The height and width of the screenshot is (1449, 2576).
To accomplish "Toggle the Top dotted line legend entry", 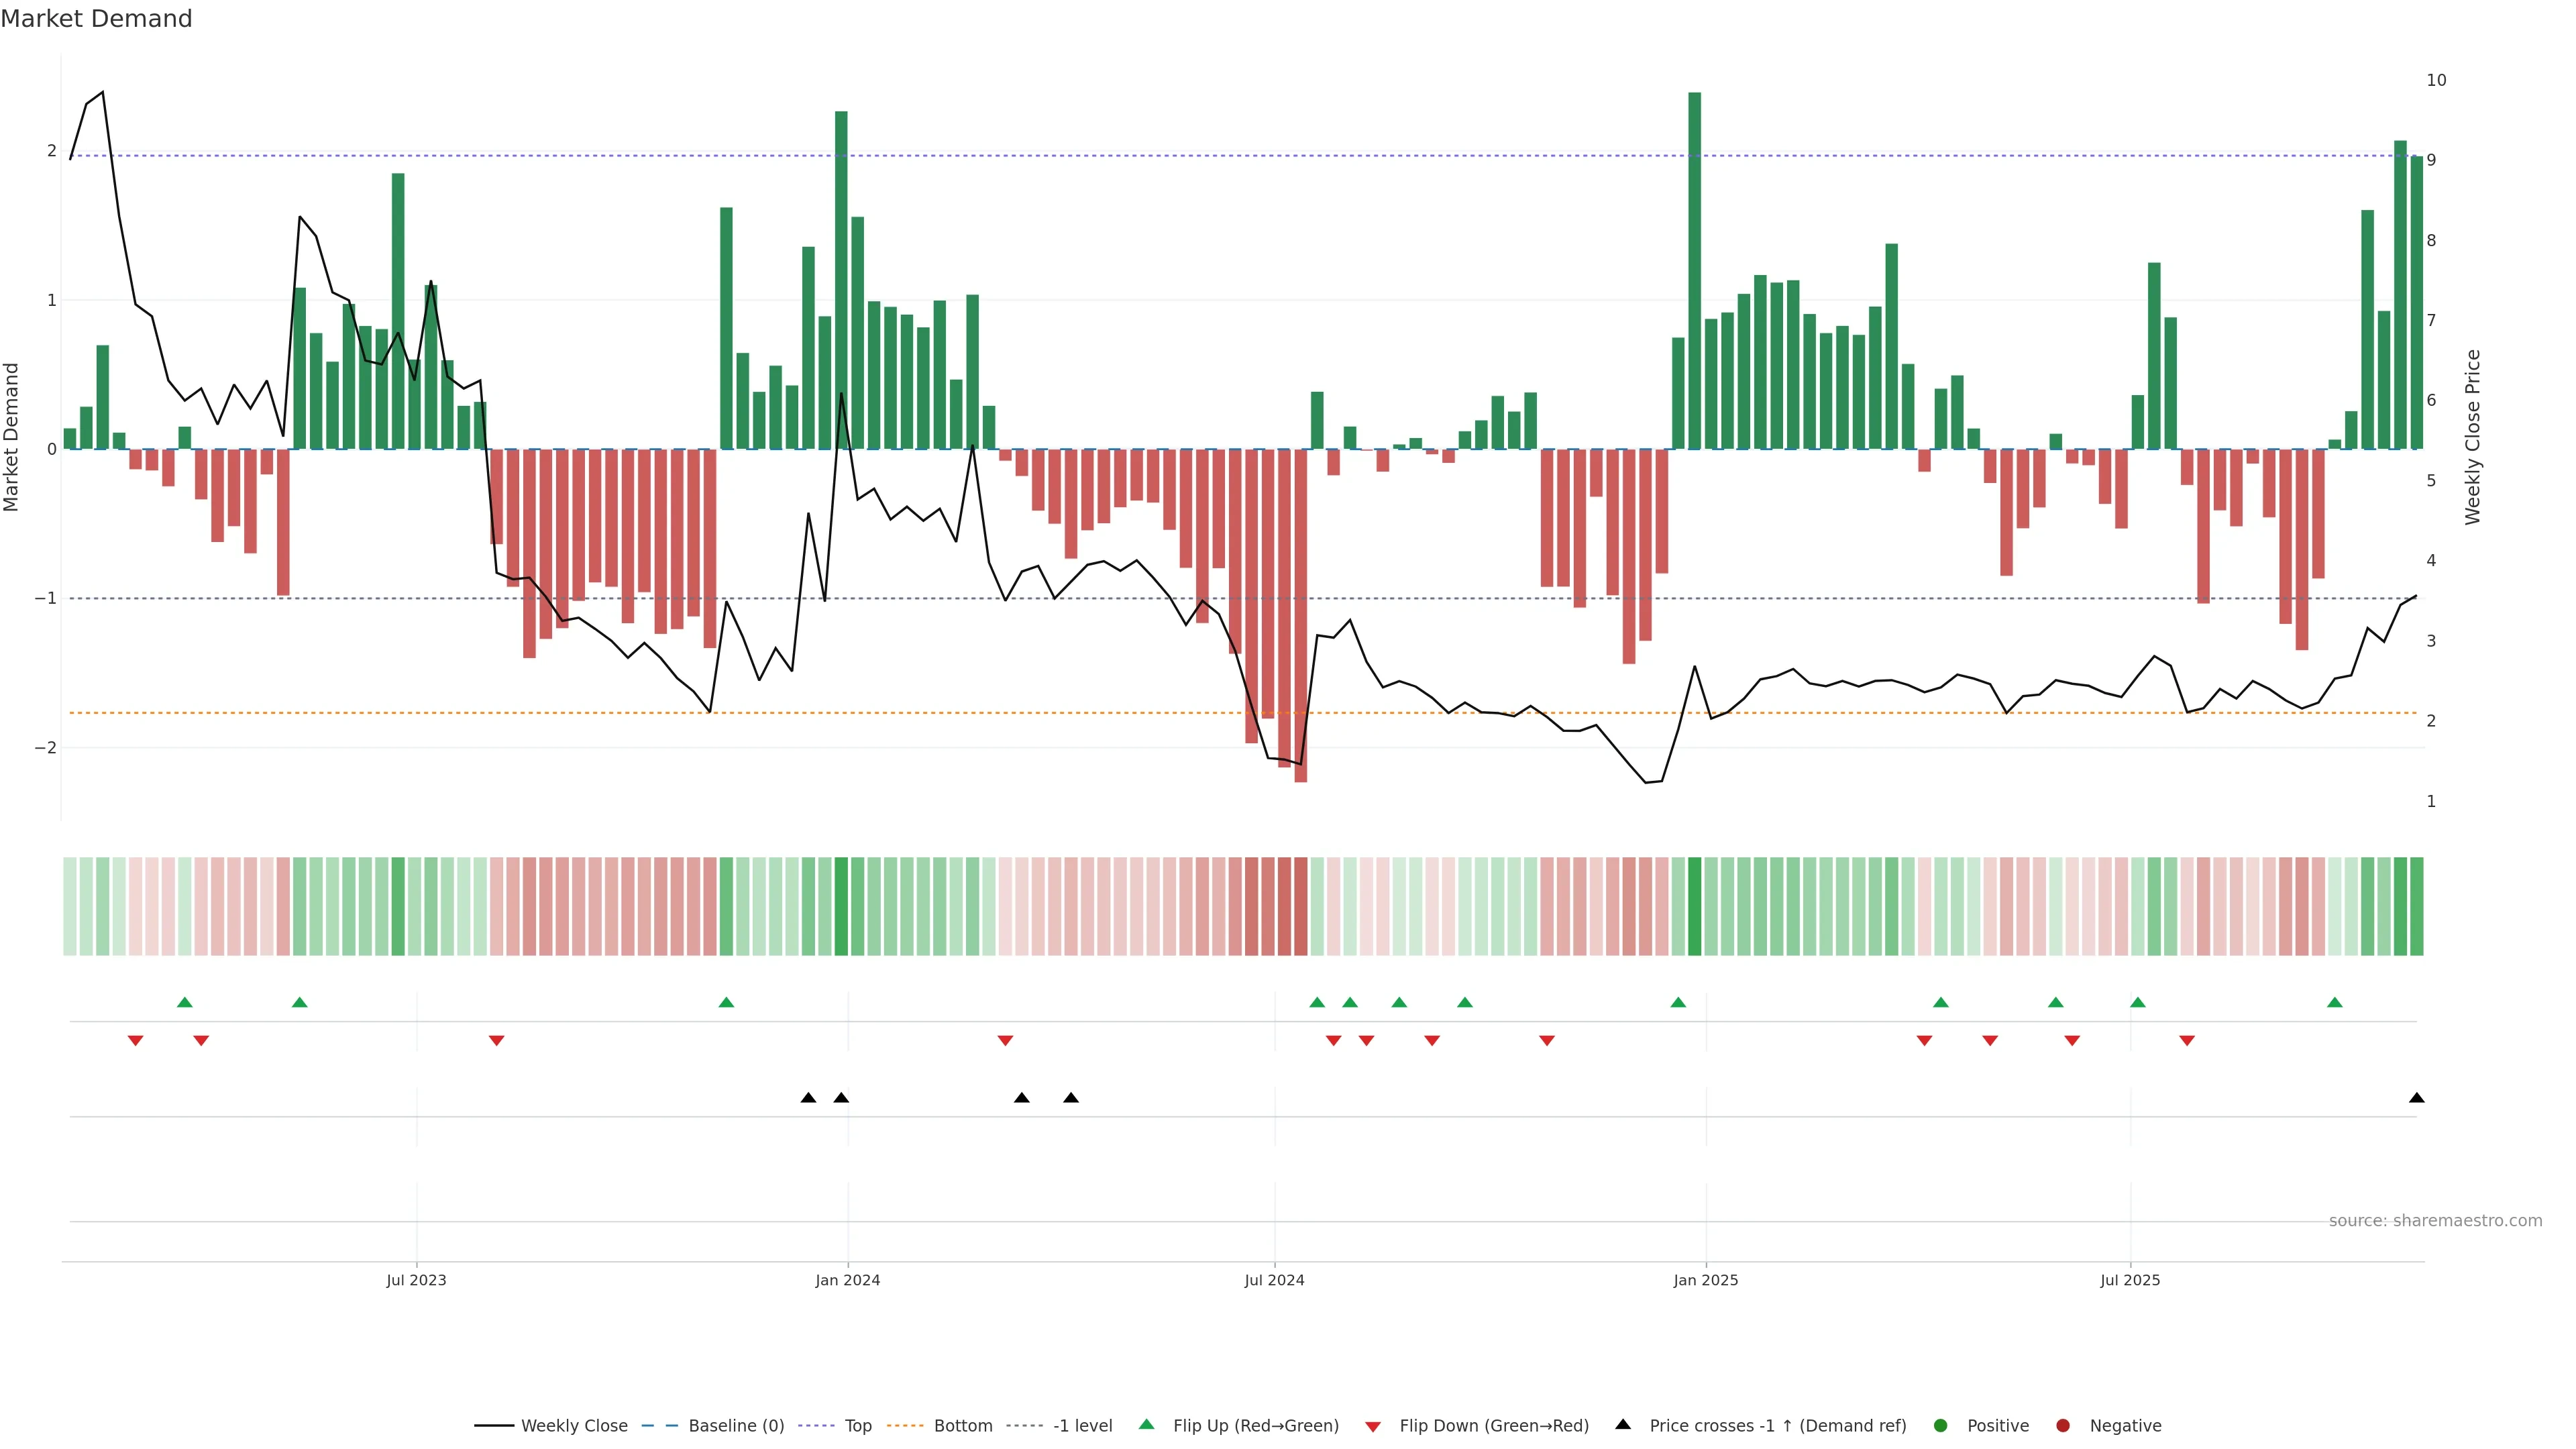I will [x=858, y=1426].
